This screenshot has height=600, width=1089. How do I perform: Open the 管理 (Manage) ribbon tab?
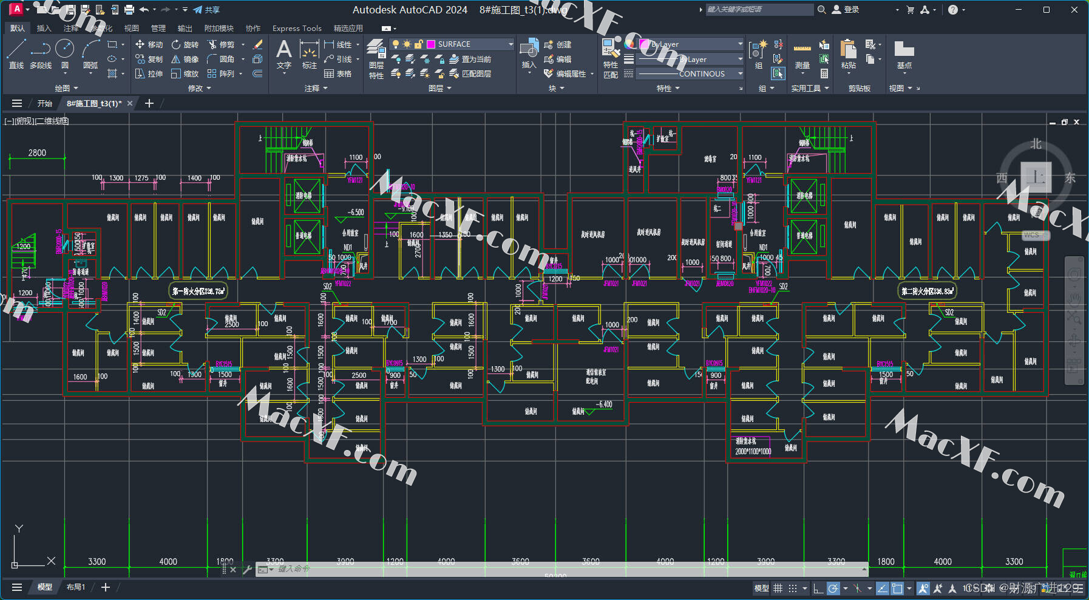point(158,28)
